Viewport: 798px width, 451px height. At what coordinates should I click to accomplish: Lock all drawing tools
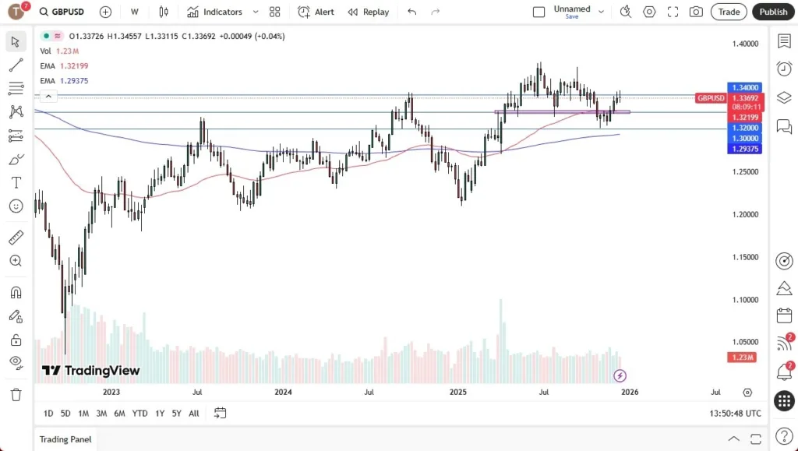point(16,339)
